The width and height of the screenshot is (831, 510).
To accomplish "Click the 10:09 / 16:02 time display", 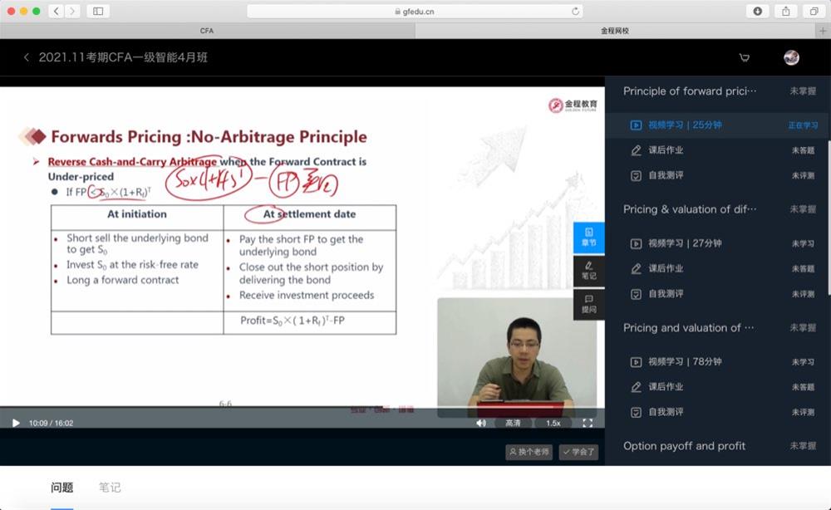I will [x=51, y=423].
